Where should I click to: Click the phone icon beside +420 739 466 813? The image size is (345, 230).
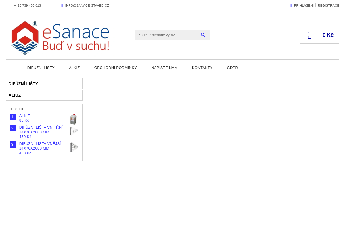coord(11,5)
